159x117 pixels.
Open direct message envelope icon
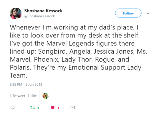73,108
